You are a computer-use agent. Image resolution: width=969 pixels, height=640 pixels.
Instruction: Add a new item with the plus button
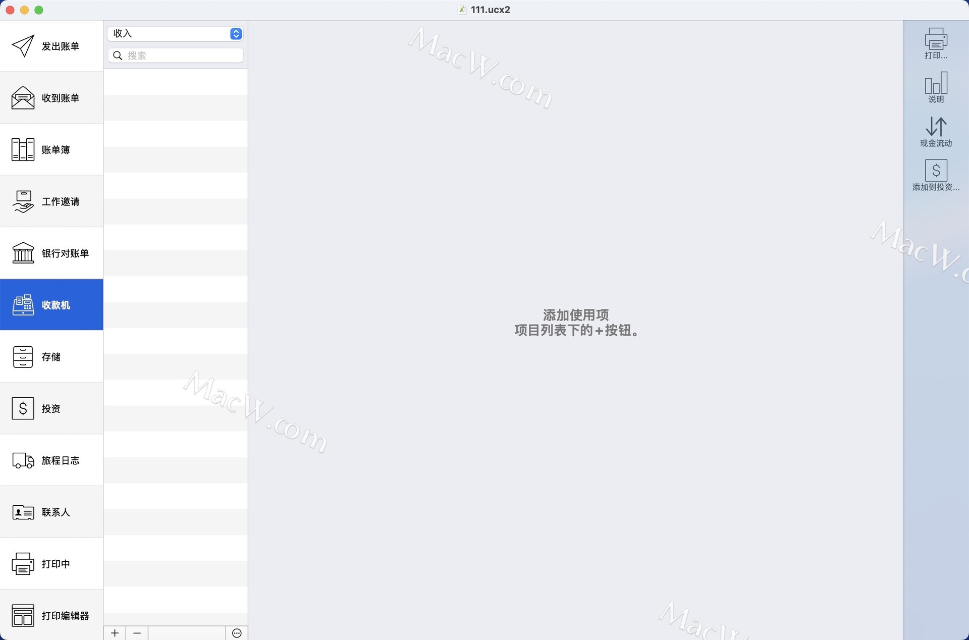point(115,633)
